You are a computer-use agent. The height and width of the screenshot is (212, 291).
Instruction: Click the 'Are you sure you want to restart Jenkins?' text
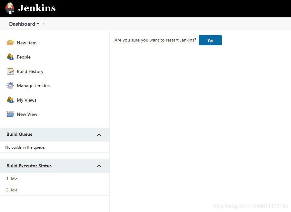coord(155,40)
